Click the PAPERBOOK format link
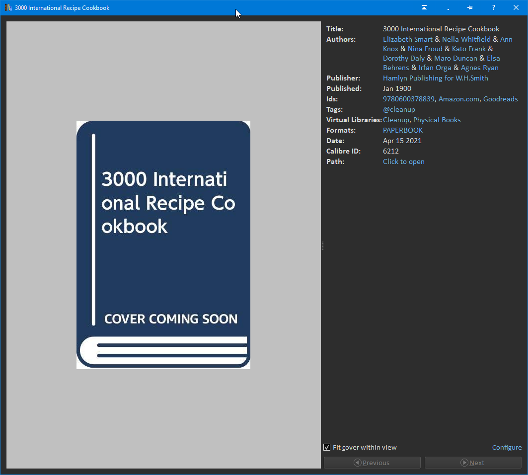This screenshot has width=528, height=475. [x=403, y=130]
